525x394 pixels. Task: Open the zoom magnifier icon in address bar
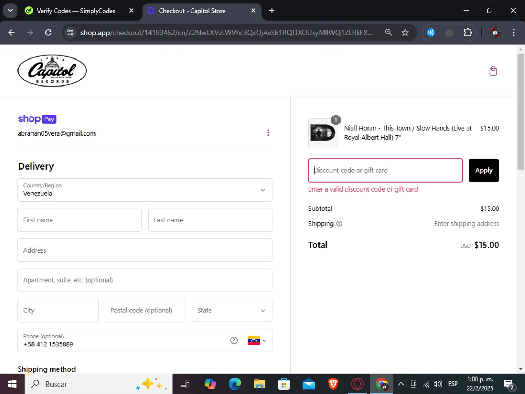[x=388, y=33]
